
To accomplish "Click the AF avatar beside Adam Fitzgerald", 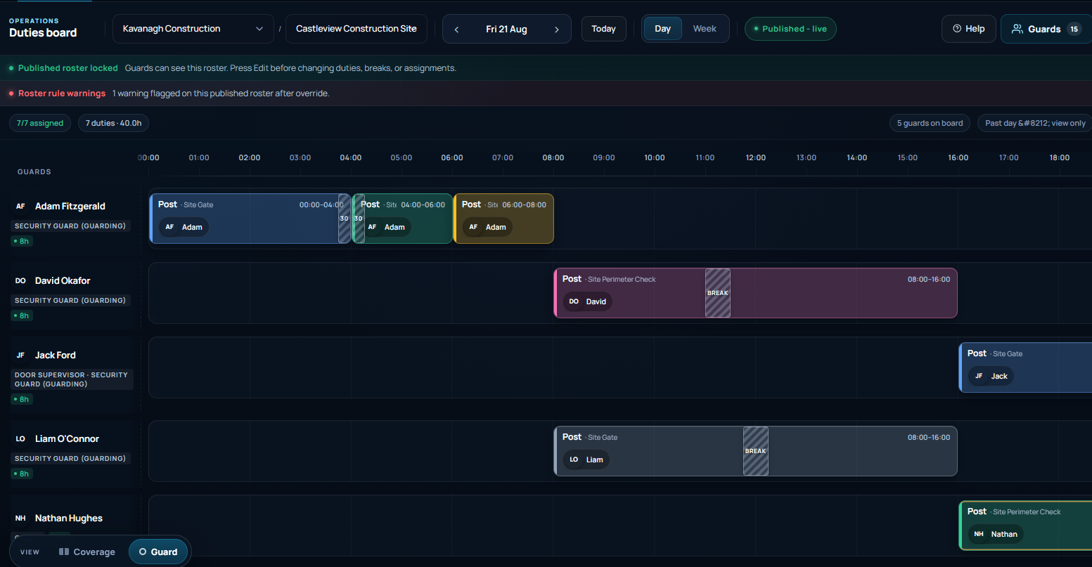I will 20,207.
